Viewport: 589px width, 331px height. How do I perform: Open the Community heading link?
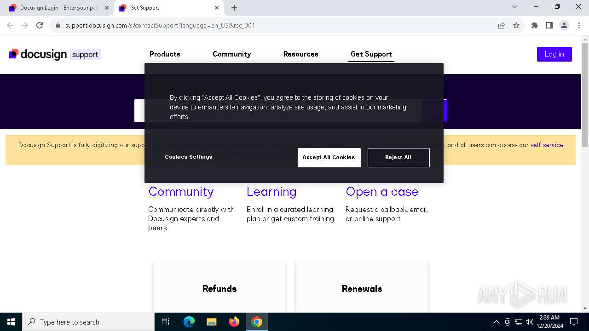tap(181, 192)
